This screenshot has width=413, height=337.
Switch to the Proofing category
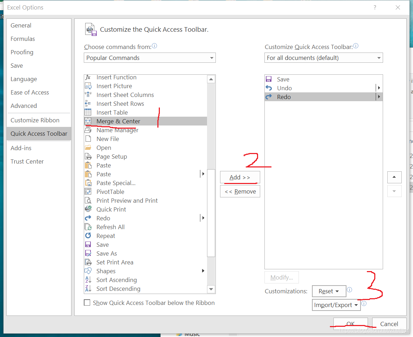(39, 52)
